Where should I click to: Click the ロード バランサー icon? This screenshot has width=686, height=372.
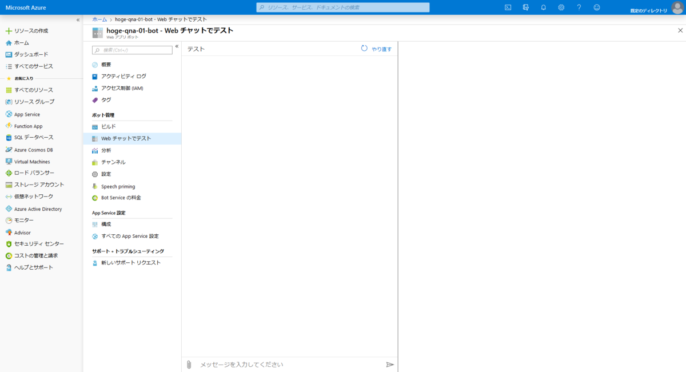click(x=9, y=173)
